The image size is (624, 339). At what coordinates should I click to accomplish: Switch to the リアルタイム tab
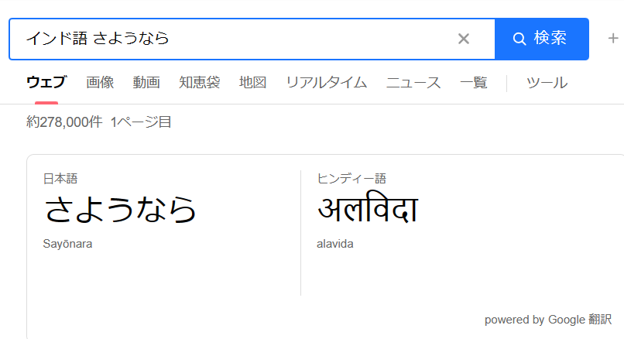(x=327, y=83)
